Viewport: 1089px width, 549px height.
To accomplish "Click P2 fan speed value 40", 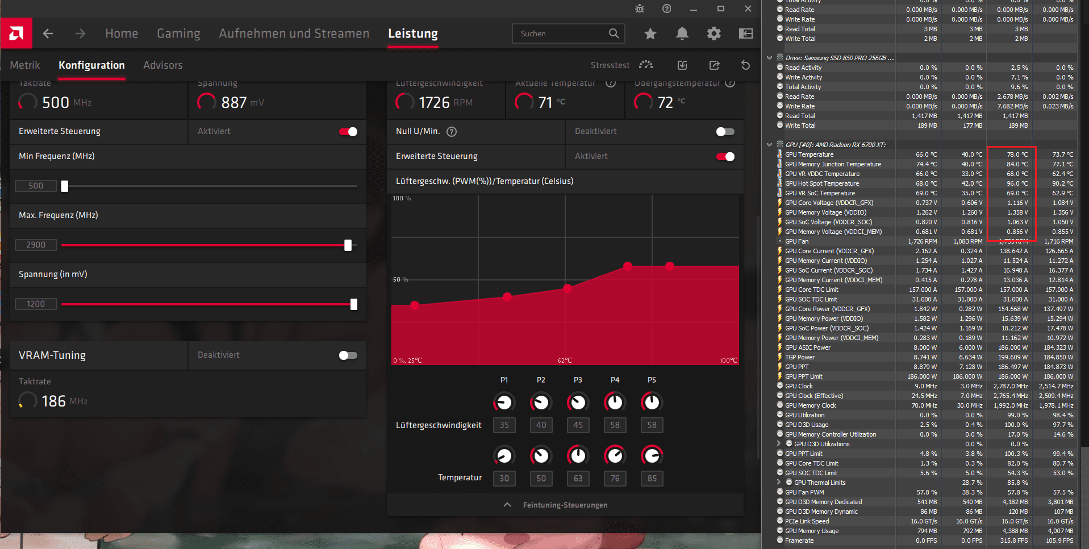I will (x=541, y=425).
